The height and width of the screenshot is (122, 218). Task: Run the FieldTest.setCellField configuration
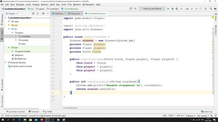(168, 9)
